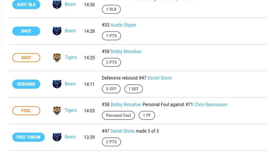Open Bears team link in the 13:39 row
Viewport: 271px width, 152px height.
(70, 137)
